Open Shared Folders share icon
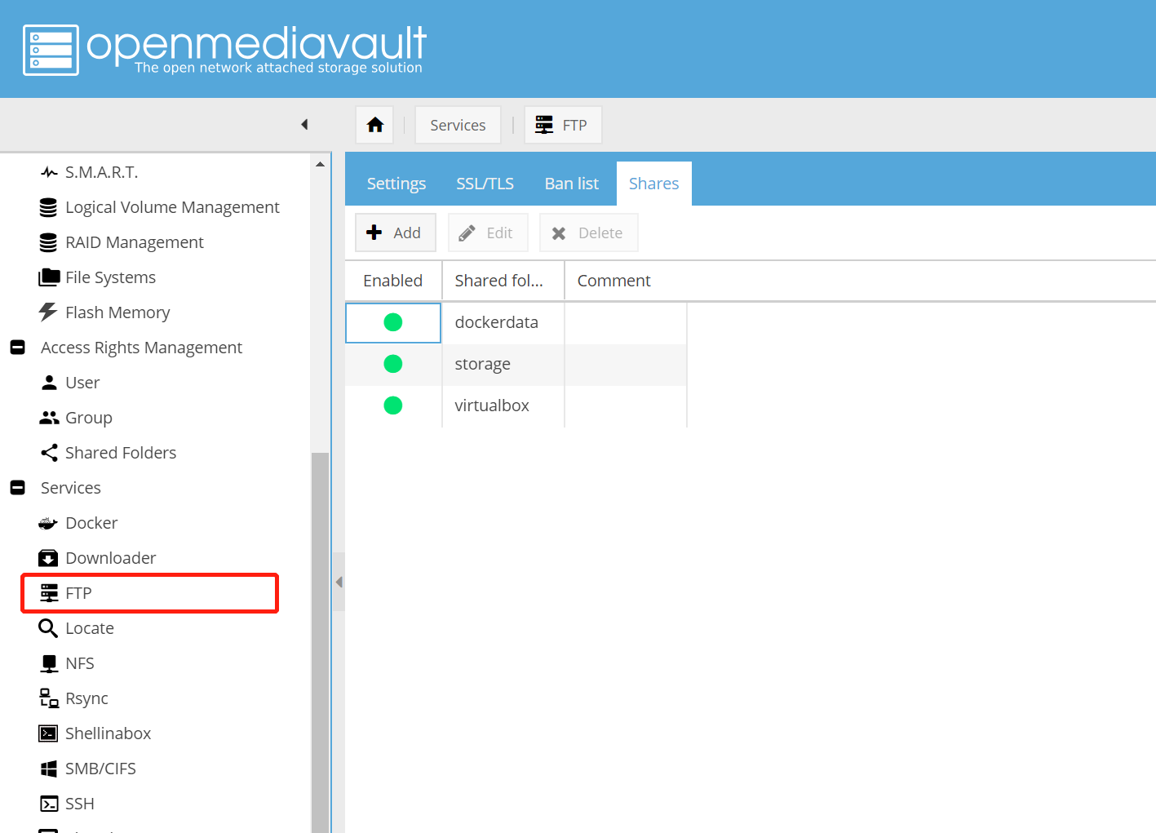Image resolution: width=1156 pixels, height=833 pixels. (x=49, y=453)
